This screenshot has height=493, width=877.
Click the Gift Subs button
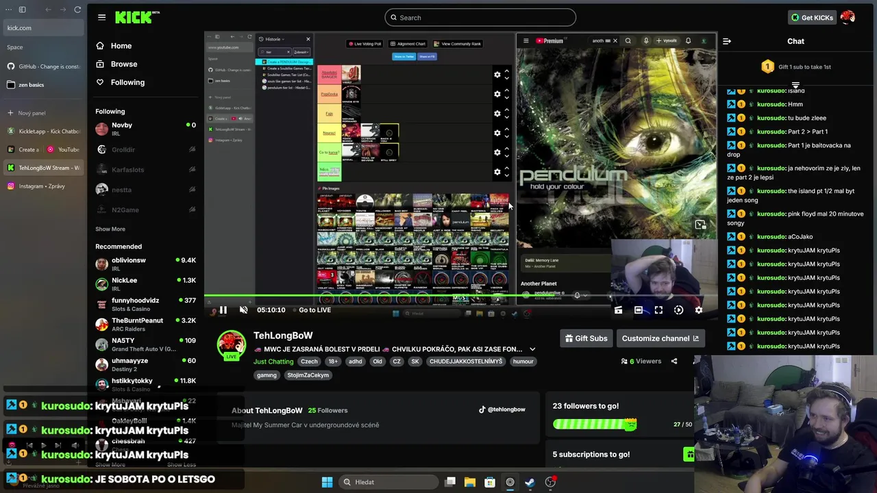click(x=586, y=338)
